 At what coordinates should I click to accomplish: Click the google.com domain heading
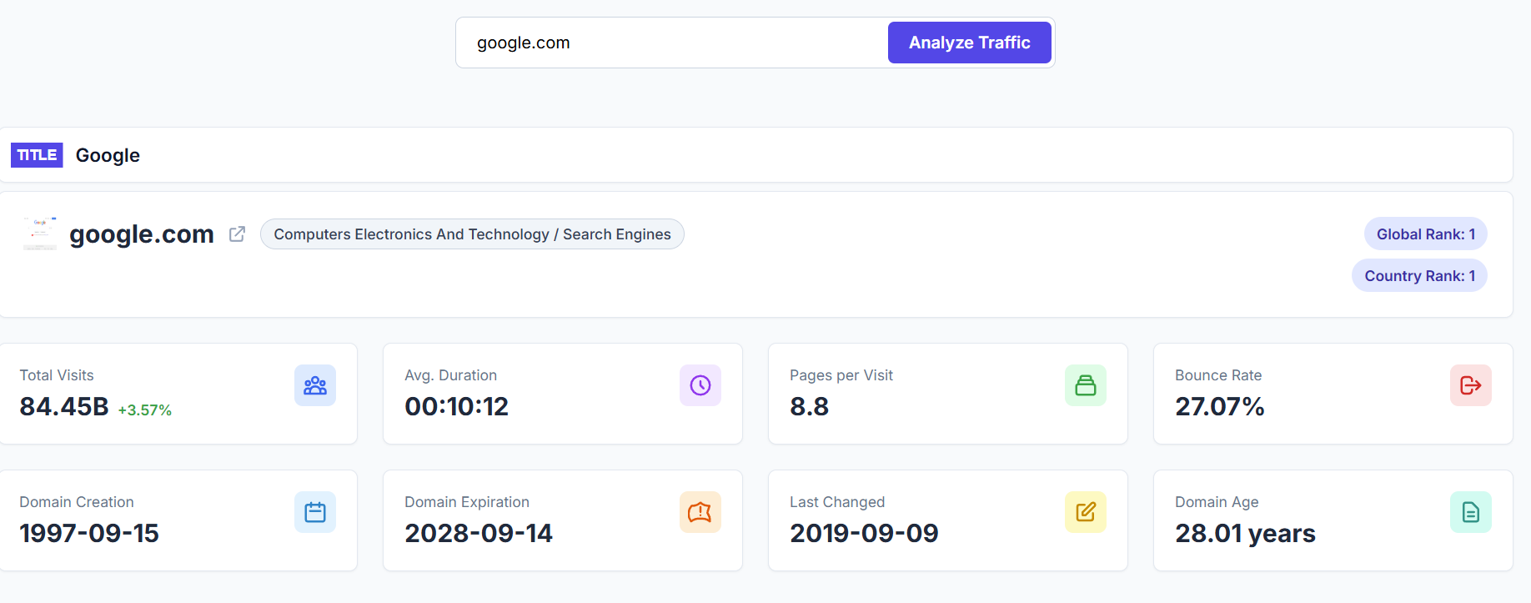tap(142, 234)
